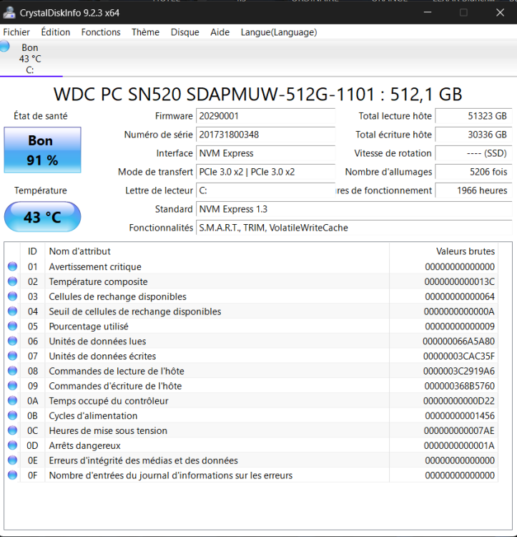Click the raw value 000000000013C
The image size is (517, 537).
[x=460, y=282]
